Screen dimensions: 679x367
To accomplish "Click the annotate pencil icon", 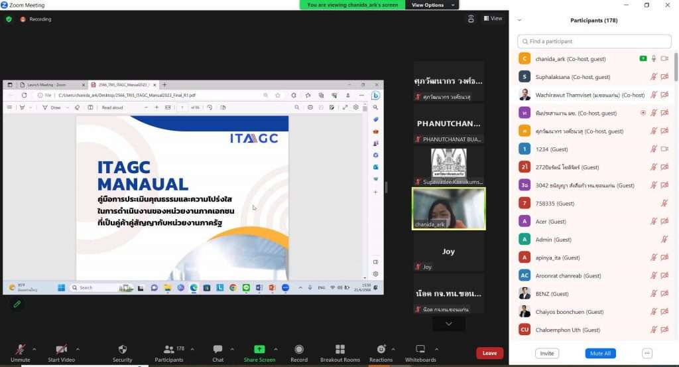I will pos(17,304).
